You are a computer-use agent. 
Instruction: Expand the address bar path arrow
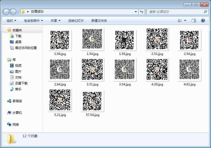click(28, 12)
